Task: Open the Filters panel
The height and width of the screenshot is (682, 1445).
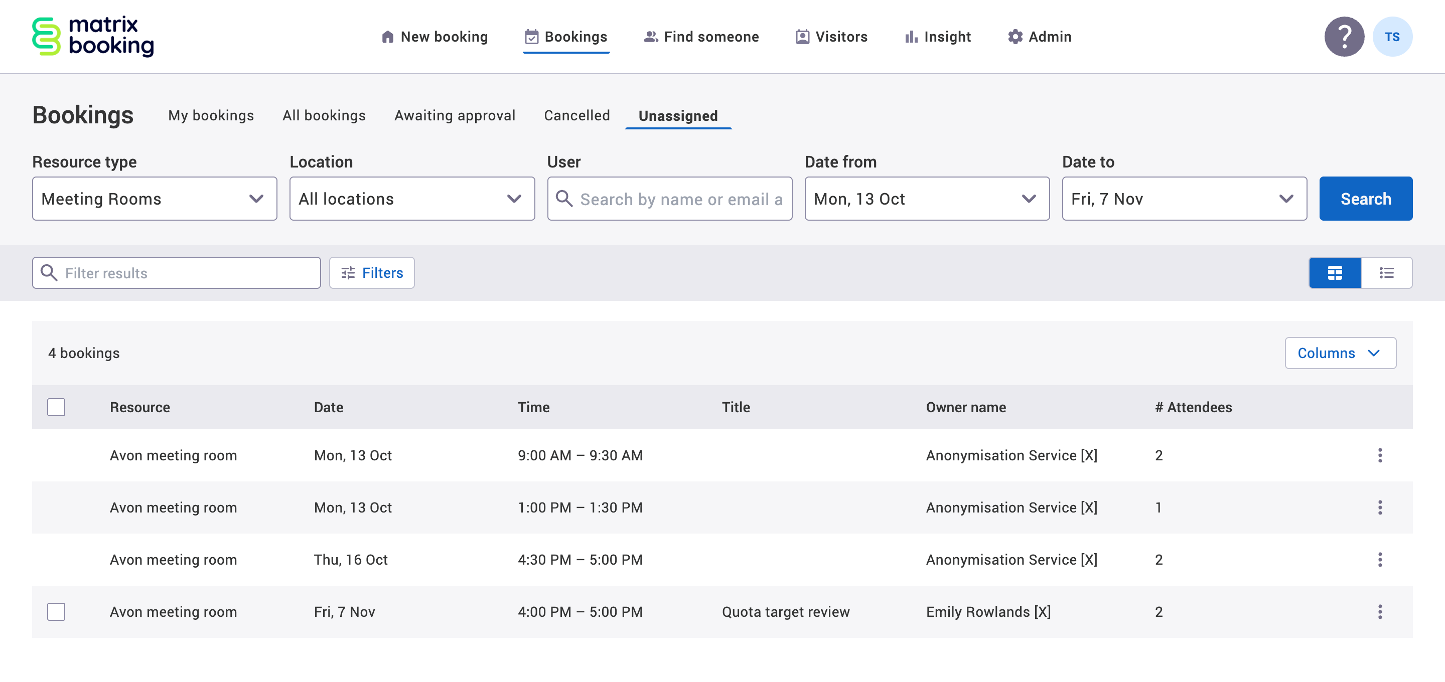Action: point(371,273)
